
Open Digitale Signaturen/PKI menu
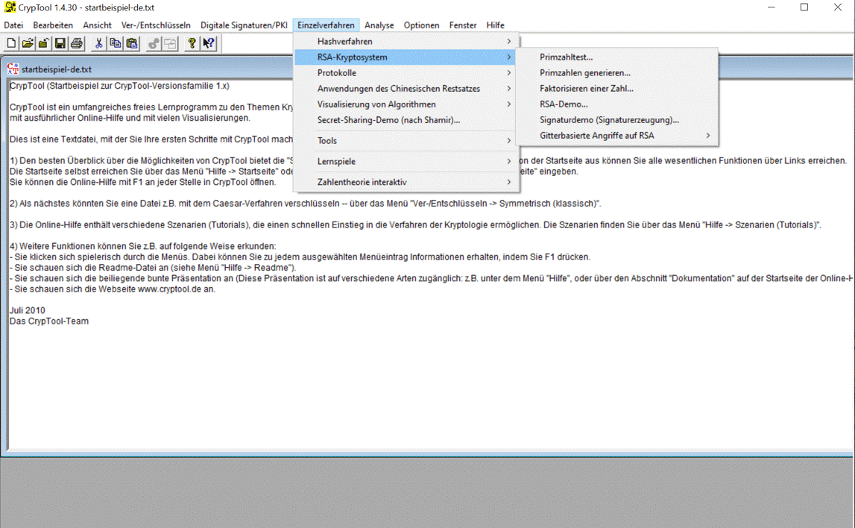point(244,25)
